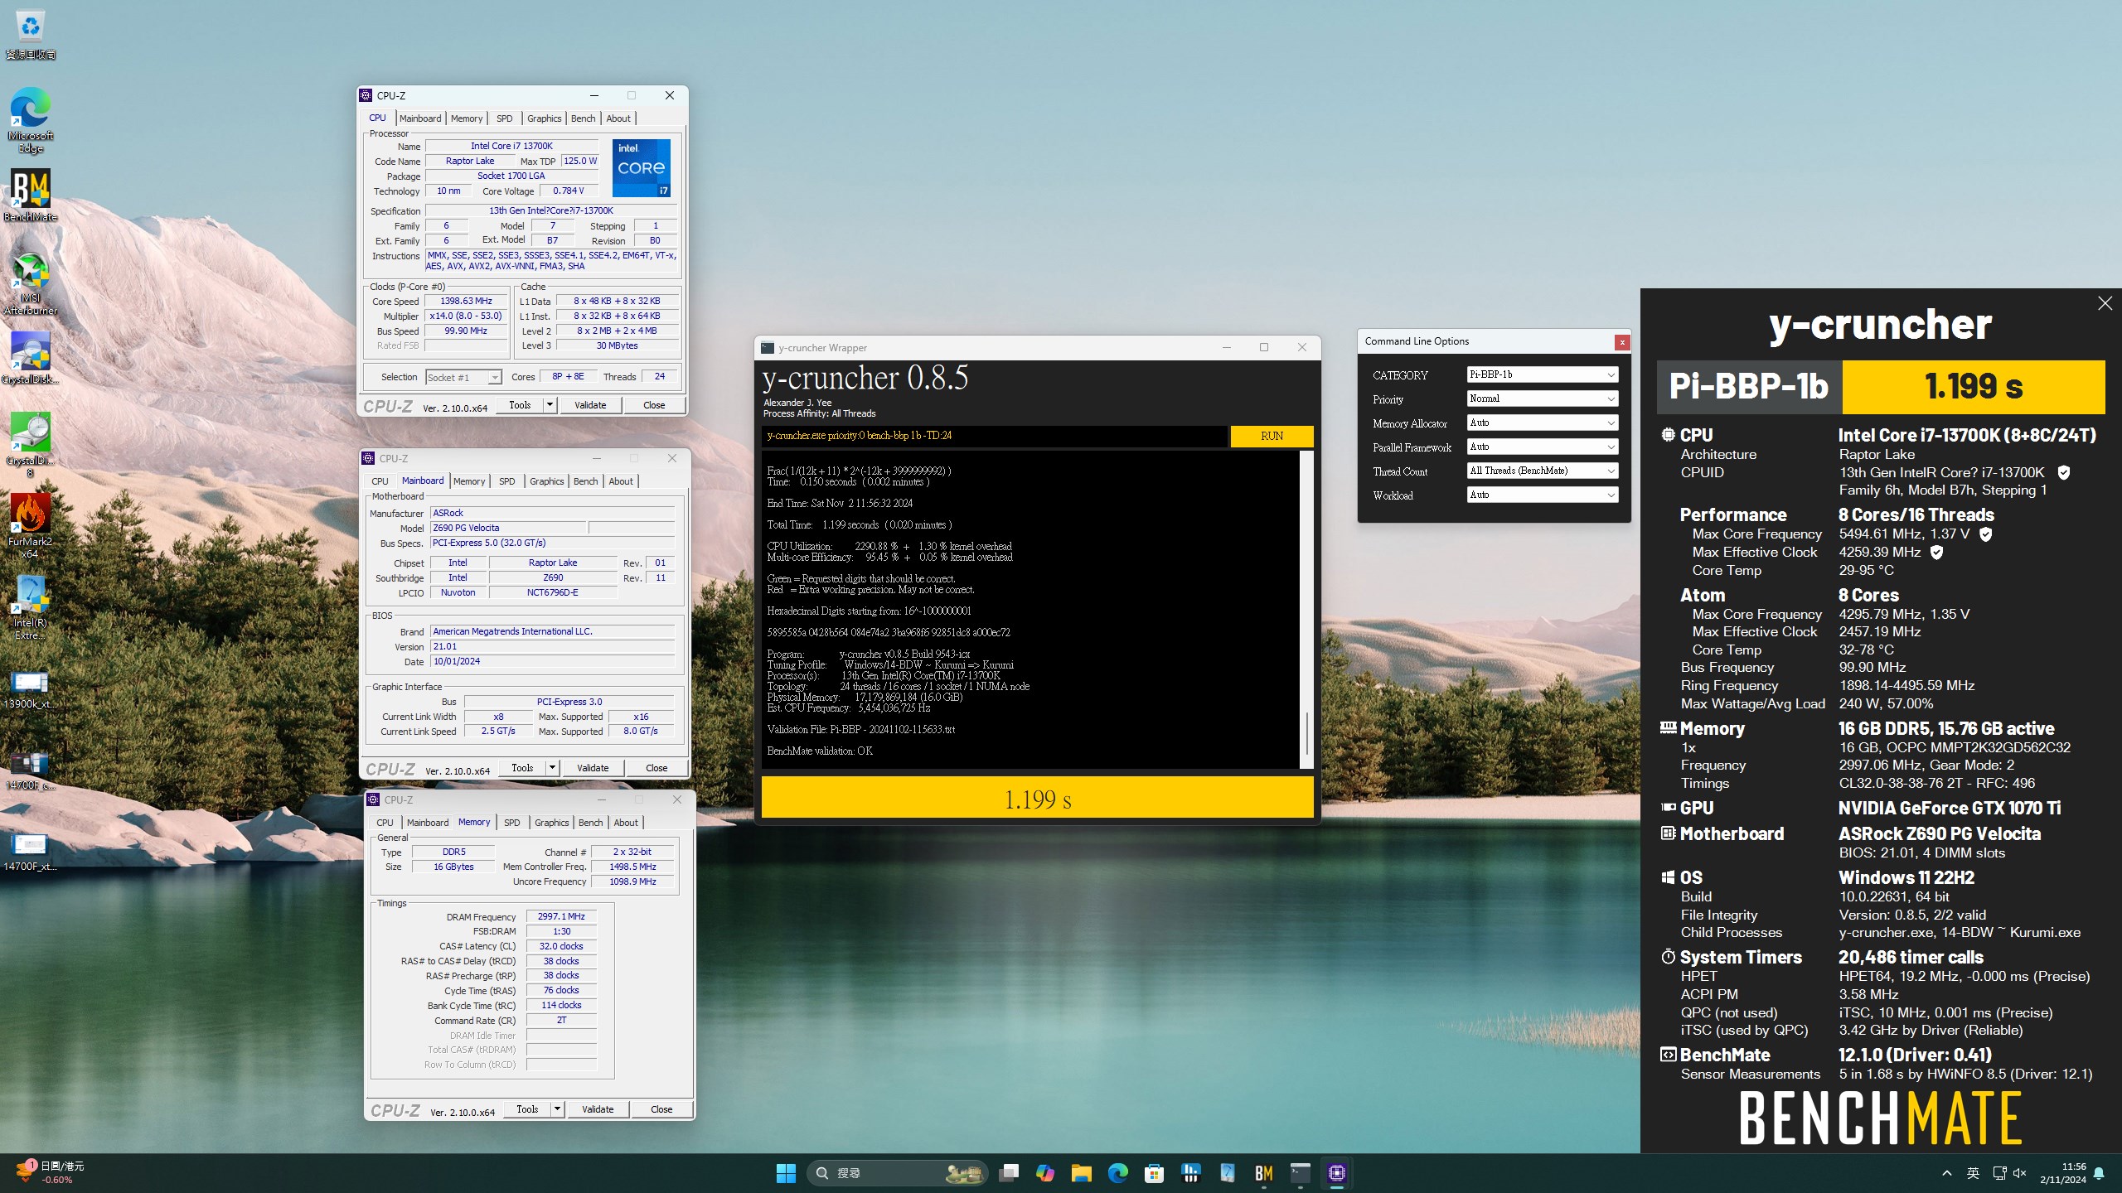Open Microsoft Store from the taskbar

(1155, 1173)
